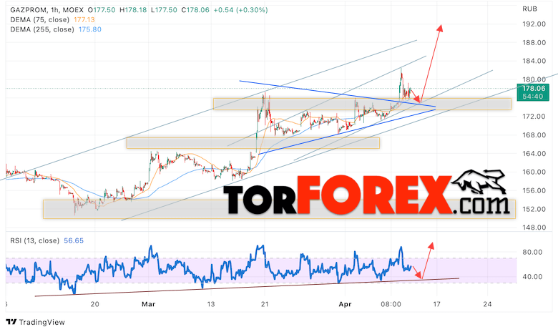Click the 148.00 price axis label
The width and height of the screenshot is (558, 332).
(x=534, y=228)
